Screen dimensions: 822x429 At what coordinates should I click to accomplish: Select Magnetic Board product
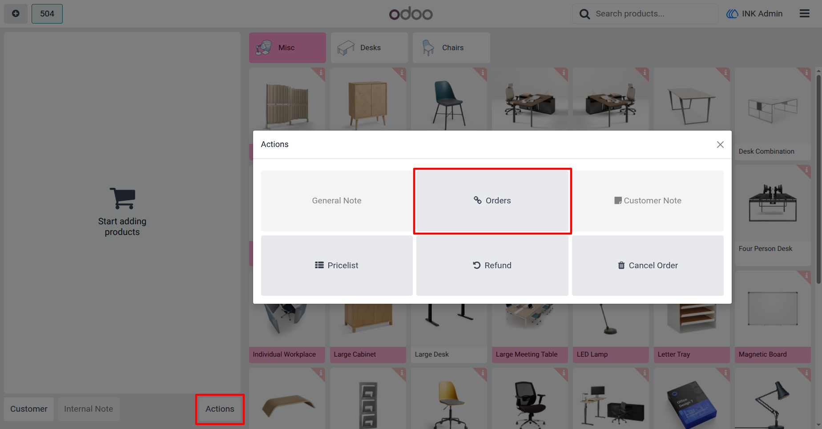pyautogui.click(x=773, y=317)
